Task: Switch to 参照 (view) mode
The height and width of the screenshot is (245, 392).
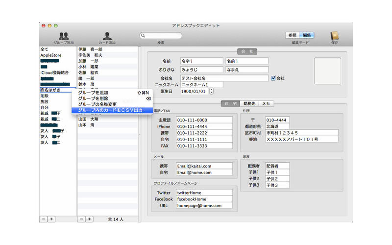Action: pyautogui.click(x=292, y=35)
